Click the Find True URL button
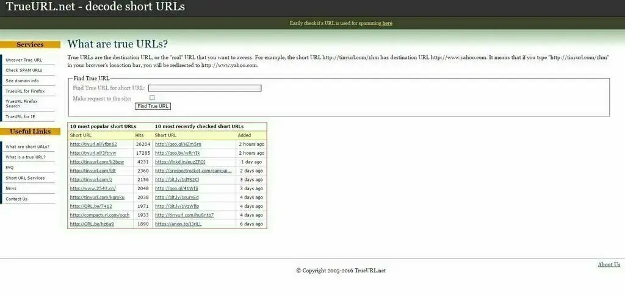Screen dimensions: 625x295 [x=153, y=106]
